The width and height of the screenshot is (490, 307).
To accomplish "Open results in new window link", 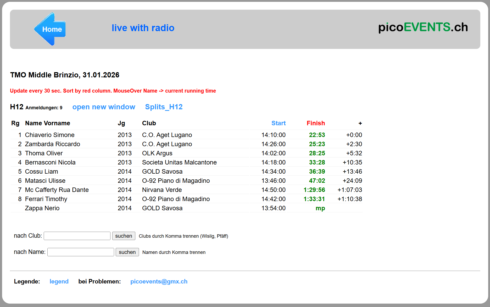I will point(104,107).
